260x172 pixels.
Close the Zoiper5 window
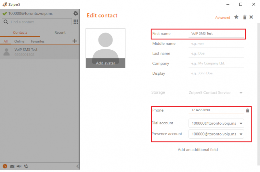[253, 4]
